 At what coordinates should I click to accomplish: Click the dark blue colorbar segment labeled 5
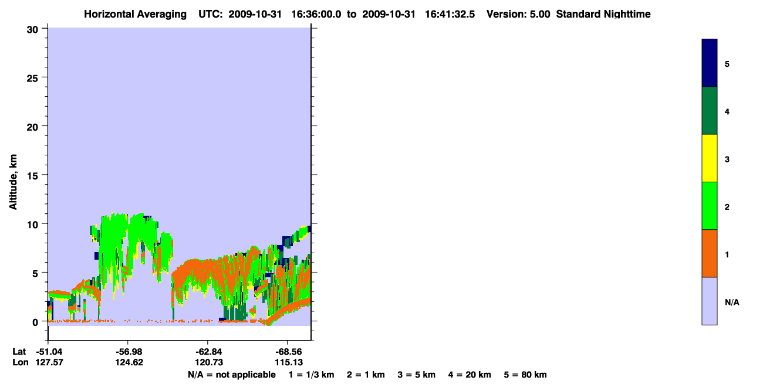click(710, 63)
